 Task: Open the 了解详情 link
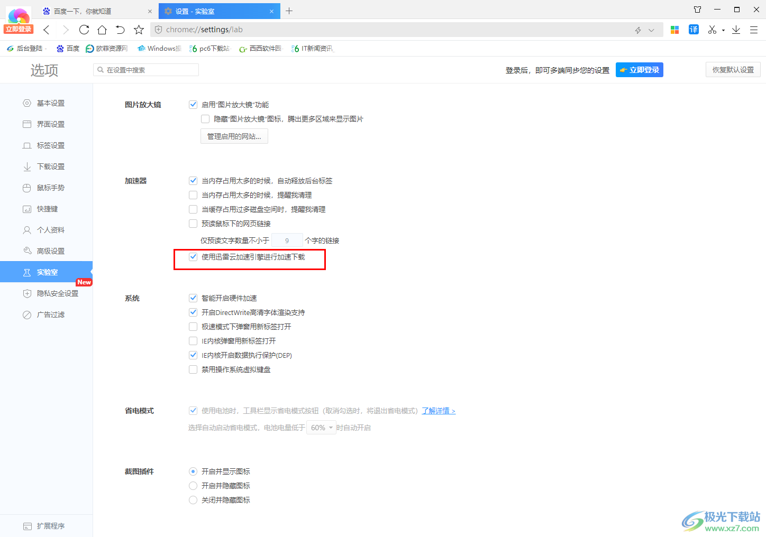(x=439, y=411)
